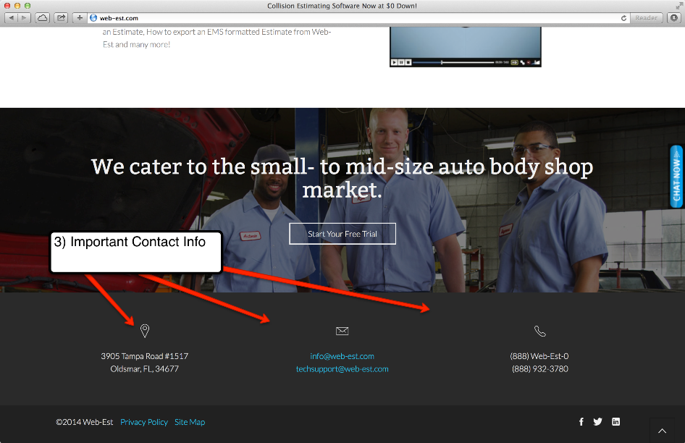Enter full screen with the window arrows icon
The width and height of the screenshot is (685, 443).
point(678,5)
